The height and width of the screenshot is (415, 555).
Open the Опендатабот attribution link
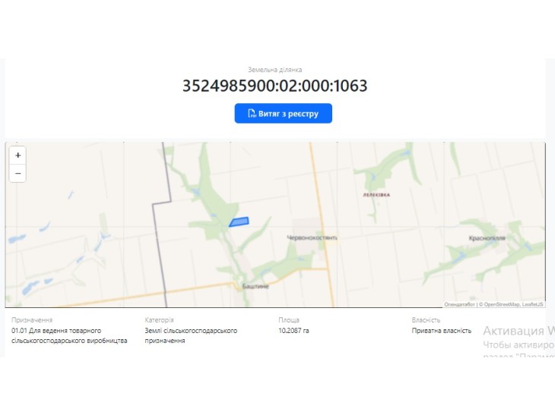coord(459,304)
